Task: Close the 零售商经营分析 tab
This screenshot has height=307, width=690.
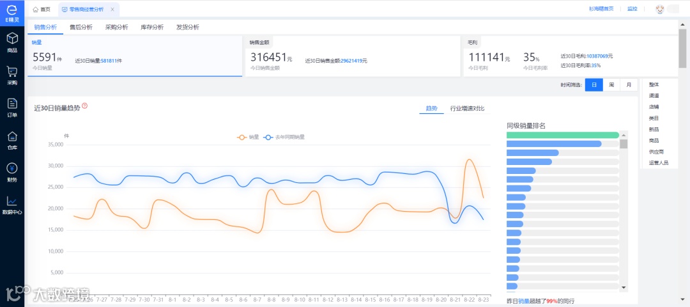Action: point(112,9)
